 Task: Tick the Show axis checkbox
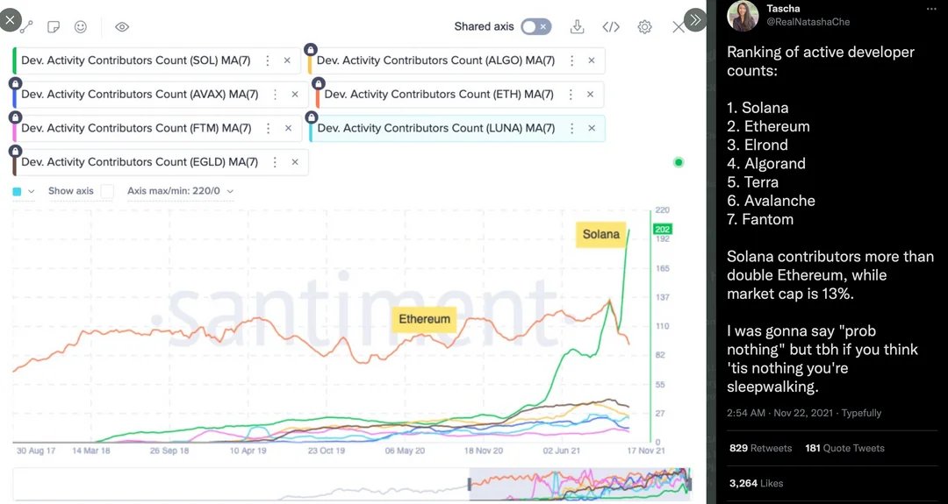[107, 191]
